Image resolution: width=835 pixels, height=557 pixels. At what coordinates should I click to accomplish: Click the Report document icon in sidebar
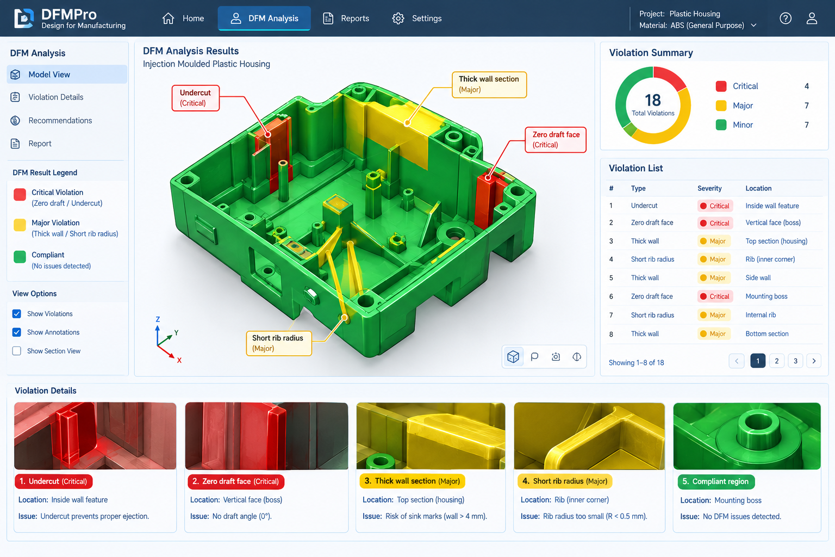tap(15, 144)
